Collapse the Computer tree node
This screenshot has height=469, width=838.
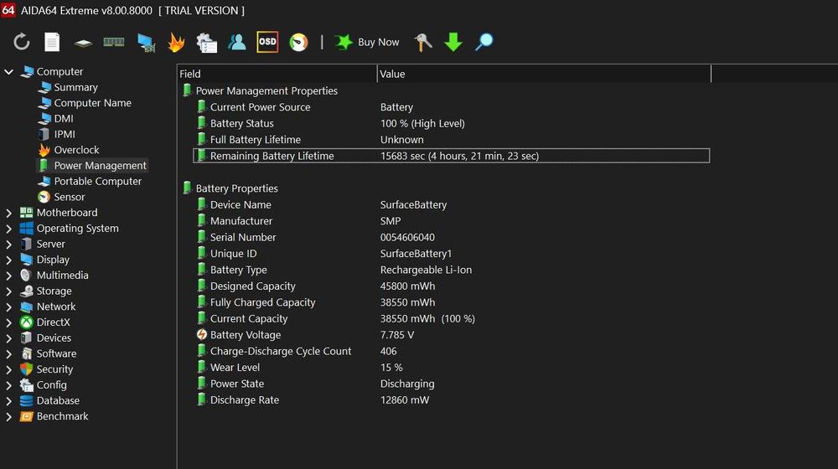(x=8, y=71)
